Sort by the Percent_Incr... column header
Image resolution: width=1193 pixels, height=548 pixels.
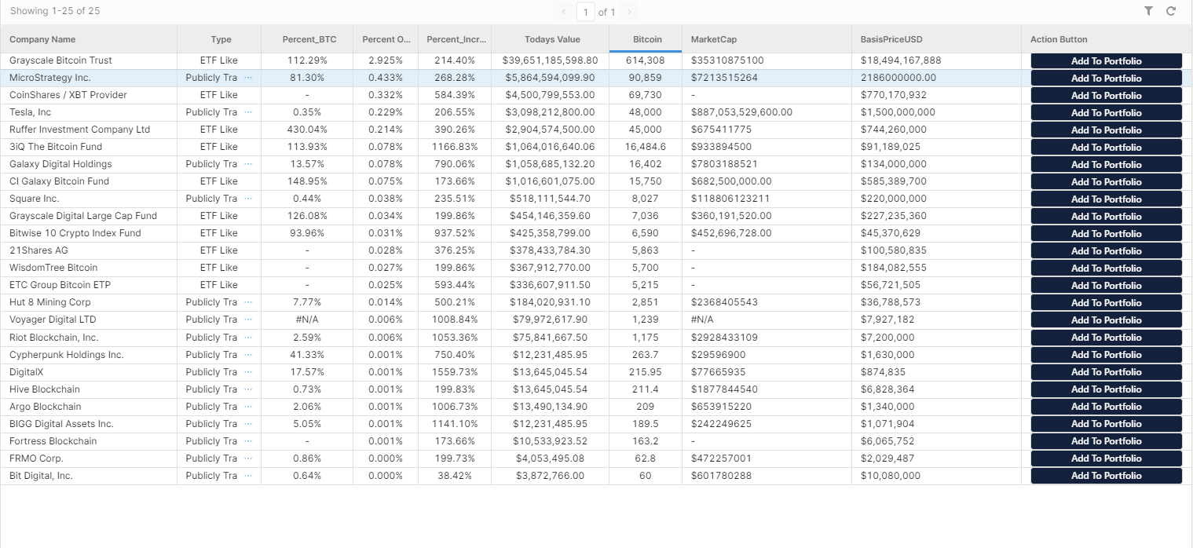point(455,39)
